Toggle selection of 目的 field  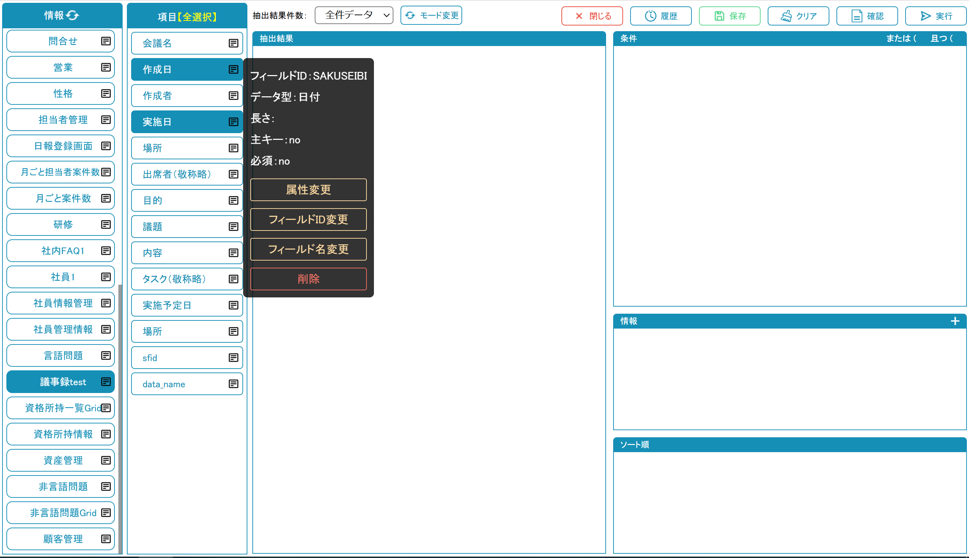pos(187,200)
